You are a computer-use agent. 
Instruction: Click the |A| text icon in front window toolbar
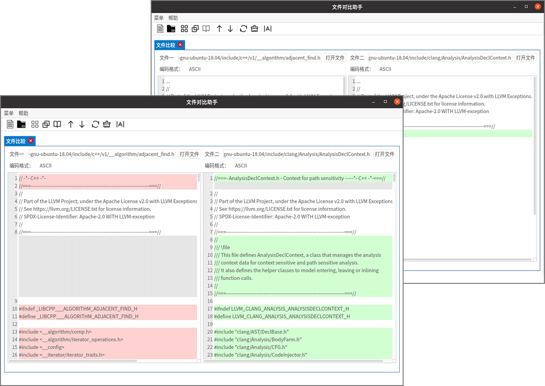coord(120,124)
